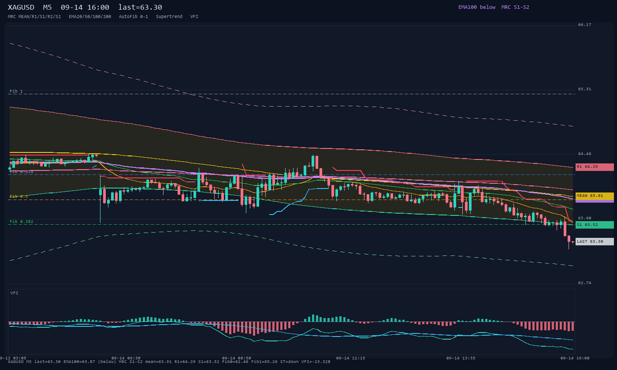Viewport: 617px width, 370px height.
Task: Click the 65.31 price axis value
Action: coord(585,89)
